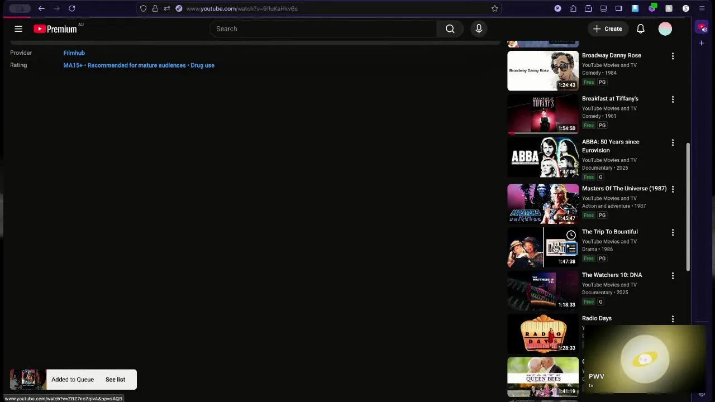Open The Watchers 10: DNA title
Screen dimensions: 715x402
(612, 275)
